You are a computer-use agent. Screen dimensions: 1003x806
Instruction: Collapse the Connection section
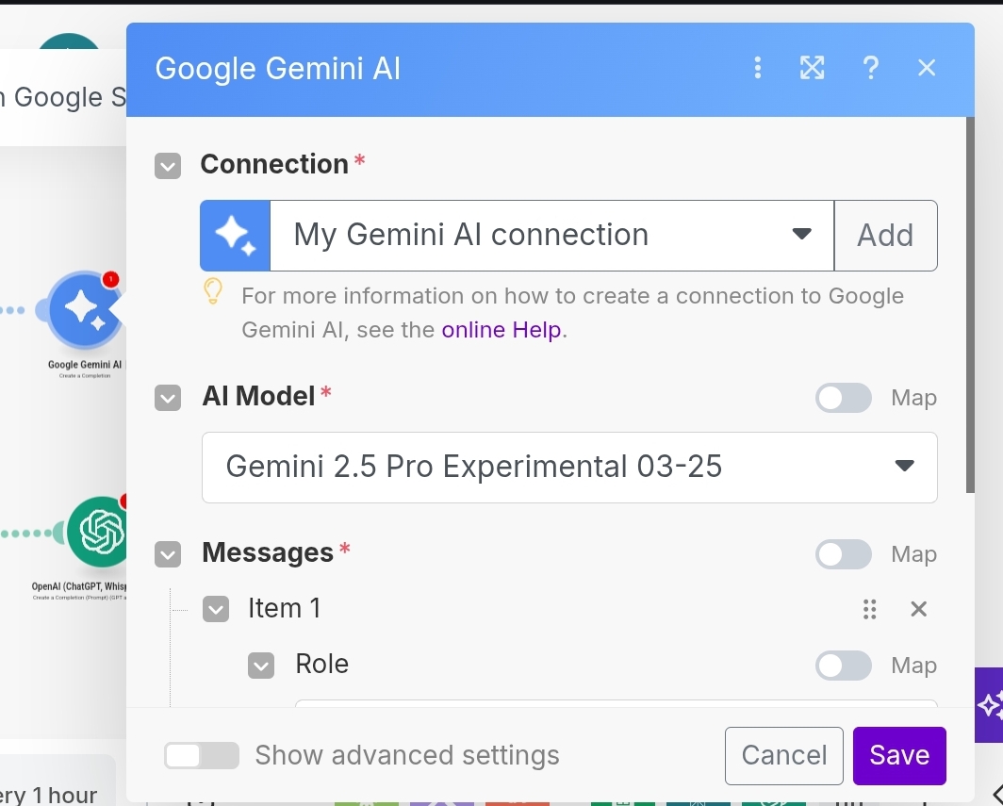168,166
